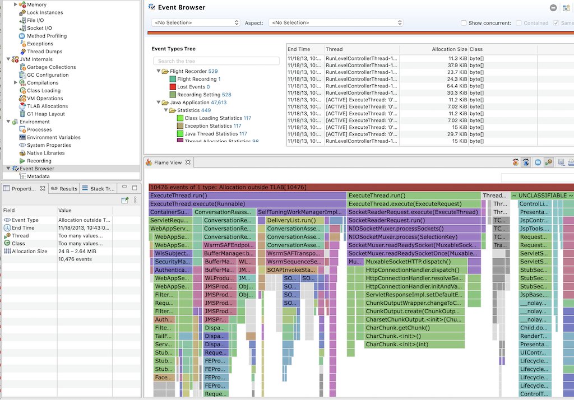Open the System Properties page icon

(22, 145)
